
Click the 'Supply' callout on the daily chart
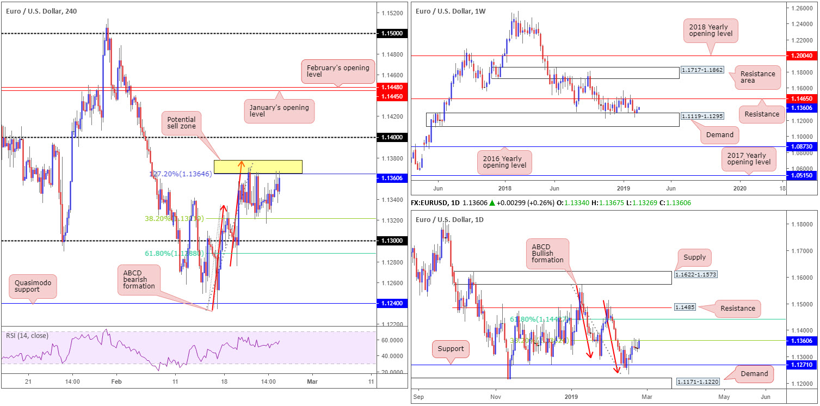(x=695, y=257)
